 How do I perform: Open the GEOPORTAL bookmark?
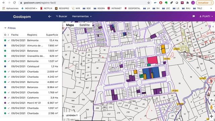132,8
